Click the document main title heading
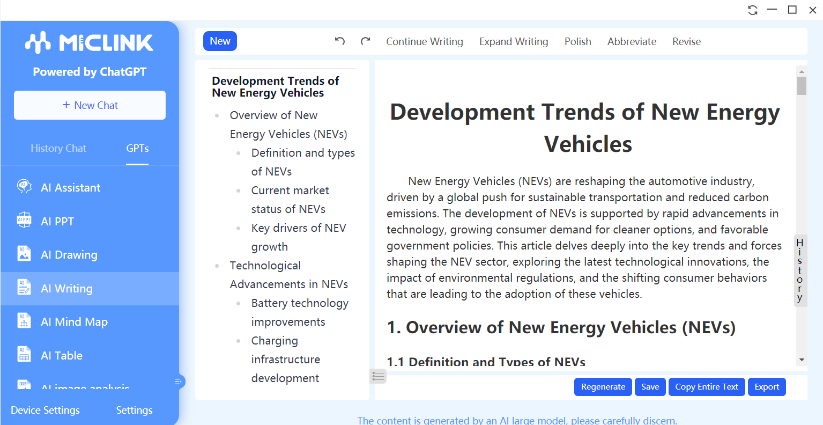The height and width of the screenshot is (425, 823). point(585,128)
